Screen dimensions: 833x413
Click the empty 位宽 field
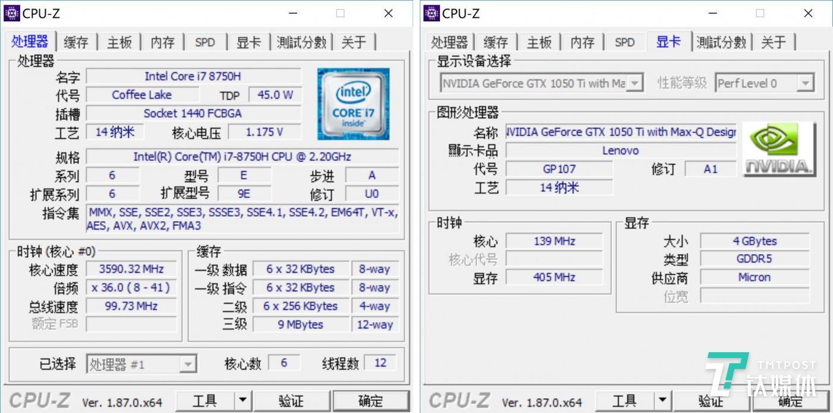(754, 296)
